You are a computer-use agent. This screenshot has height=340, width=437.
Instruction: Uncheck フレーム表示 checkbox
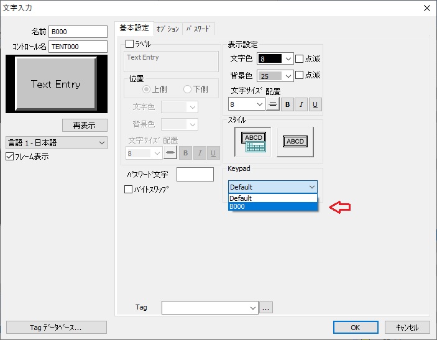point(9,157)
